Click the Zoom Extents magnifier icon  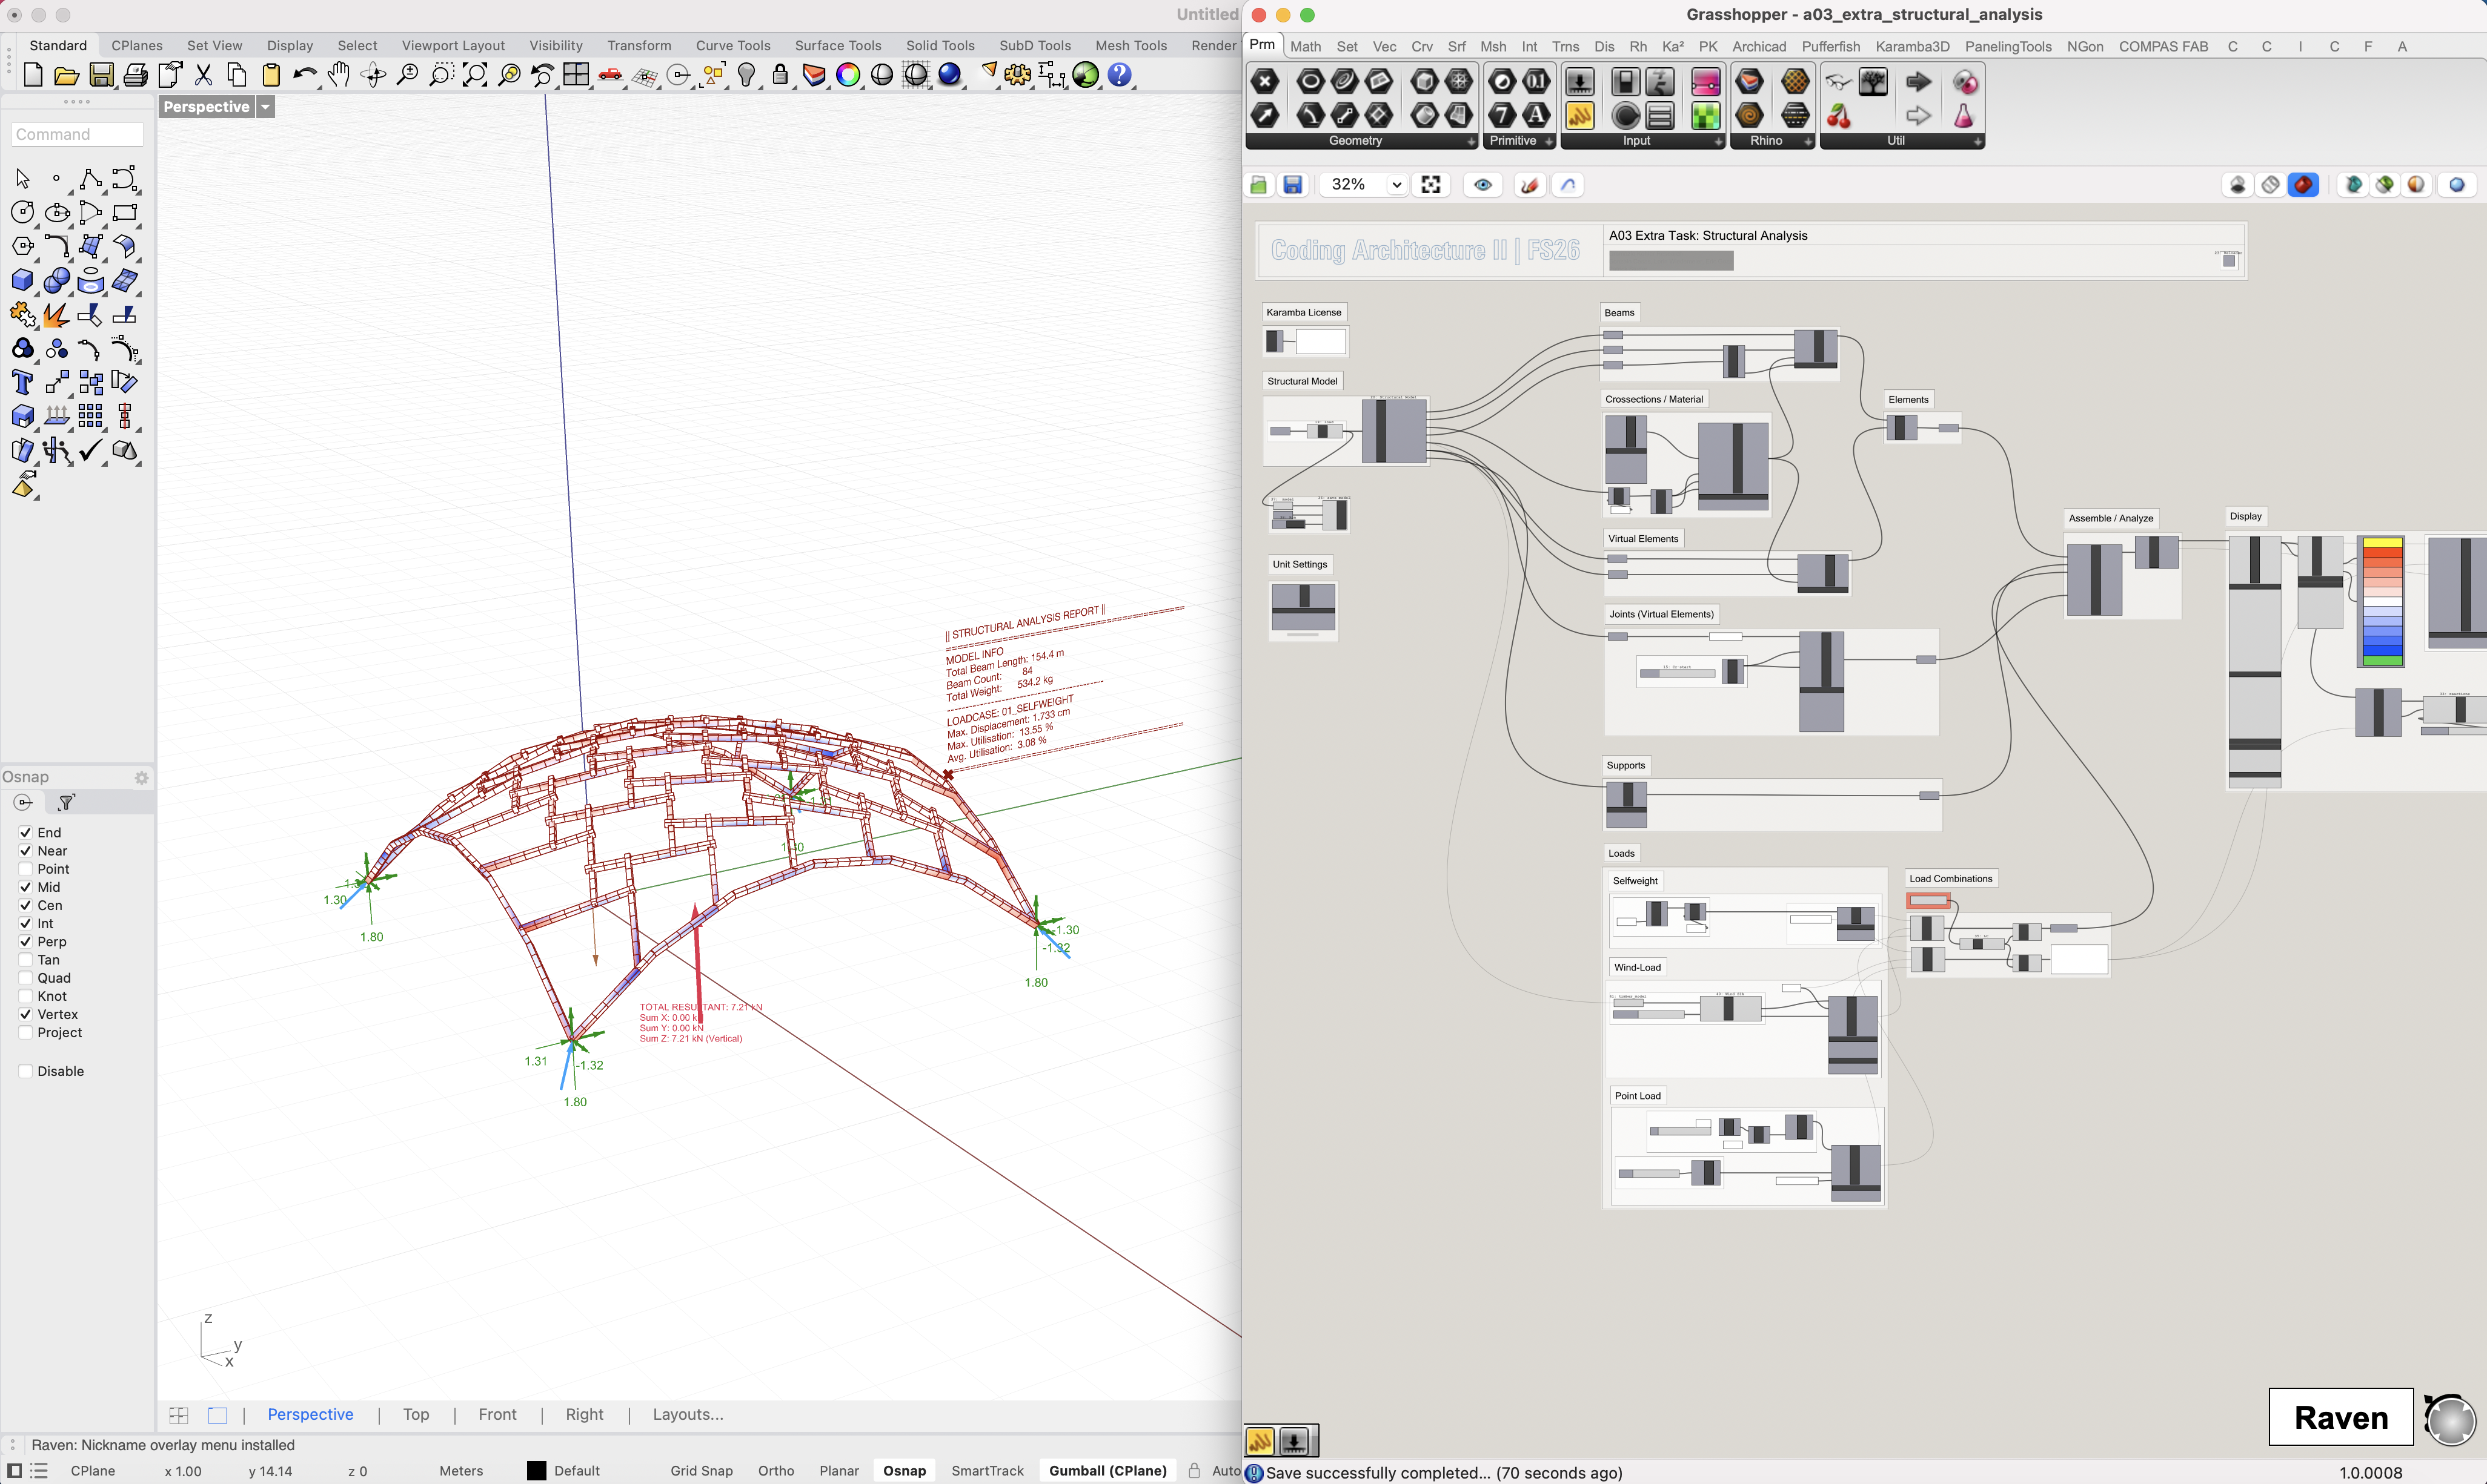tap(475, 75)
